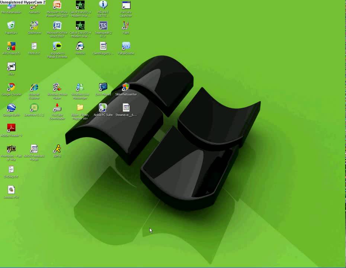346x268 pixels.
Task: Select the Ventrilo headset icon
Action: point(80,46)
